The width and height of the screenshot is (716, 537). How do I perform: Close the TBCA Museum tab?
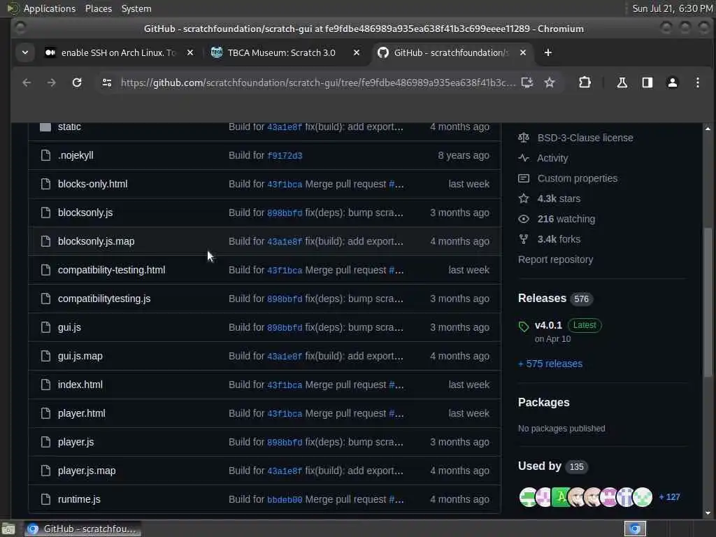(357, 53)
